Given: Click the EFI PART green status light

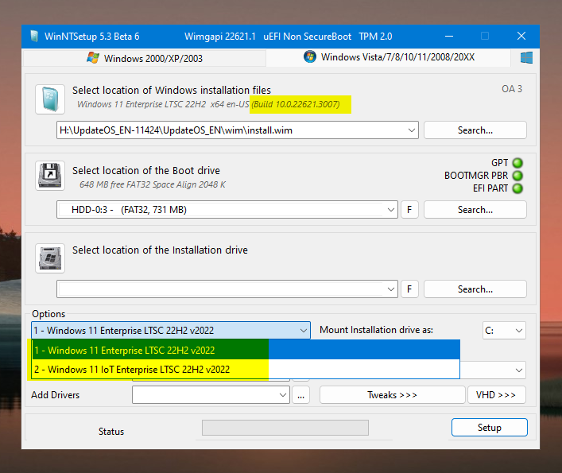Looking at the screenshot, I should point(517,188).
